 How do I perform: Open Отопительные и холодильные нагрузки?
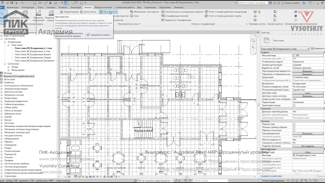click(x=182, y=12)
